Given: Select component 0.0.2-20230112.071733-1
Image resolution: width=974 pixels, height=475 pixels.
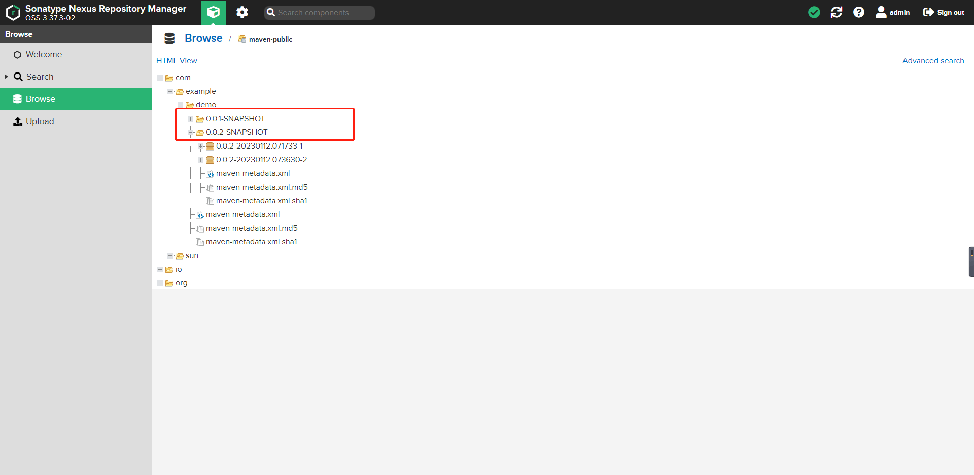Looking at the screenshot, I should click(x=259, y=146).
